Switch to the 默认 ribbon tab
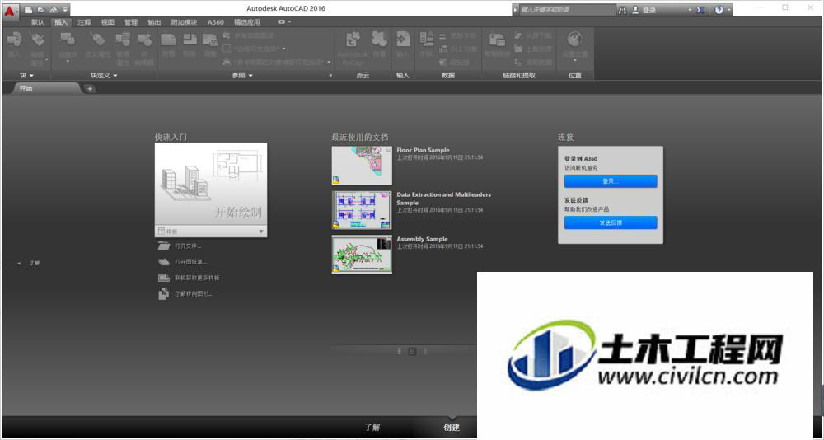The image size is (824, 440). pyautogui.click(x=38, y=22)
